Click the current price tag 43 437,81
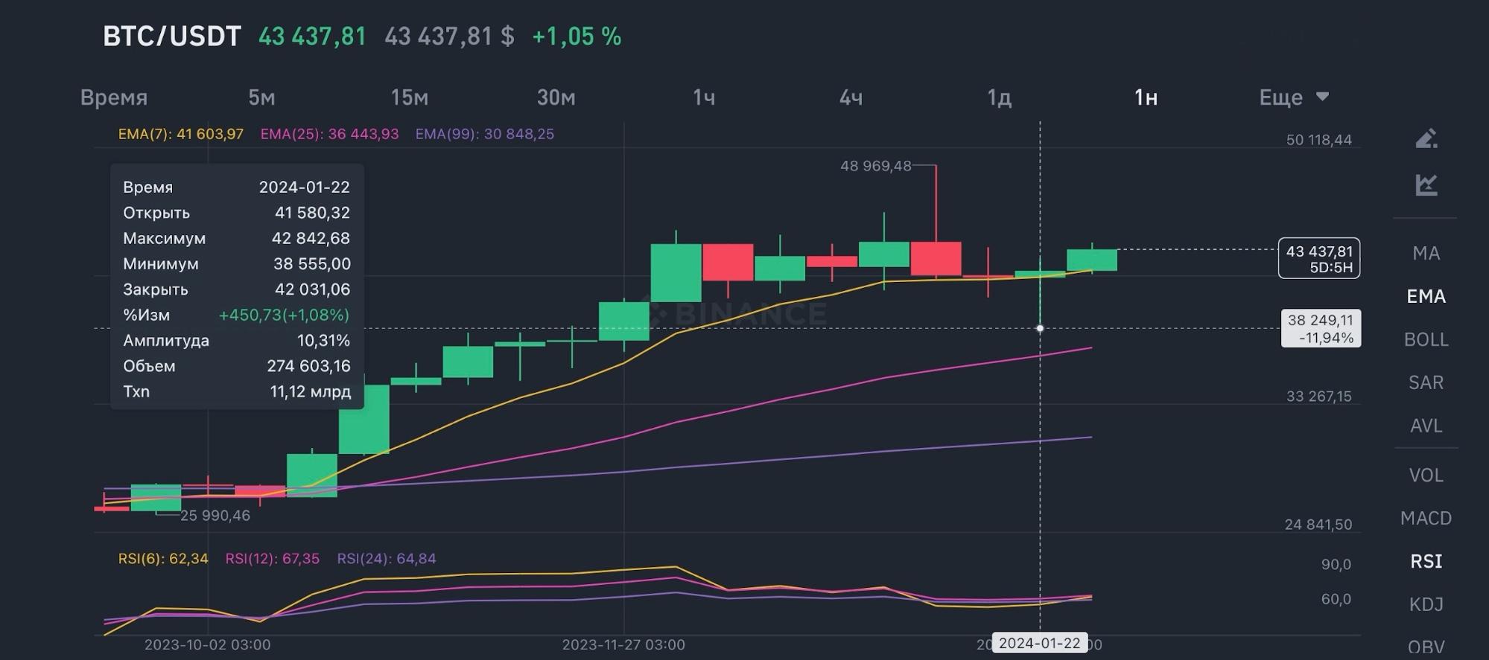The height and width of the screenshot is (660, 1489). click(1319, 258)
